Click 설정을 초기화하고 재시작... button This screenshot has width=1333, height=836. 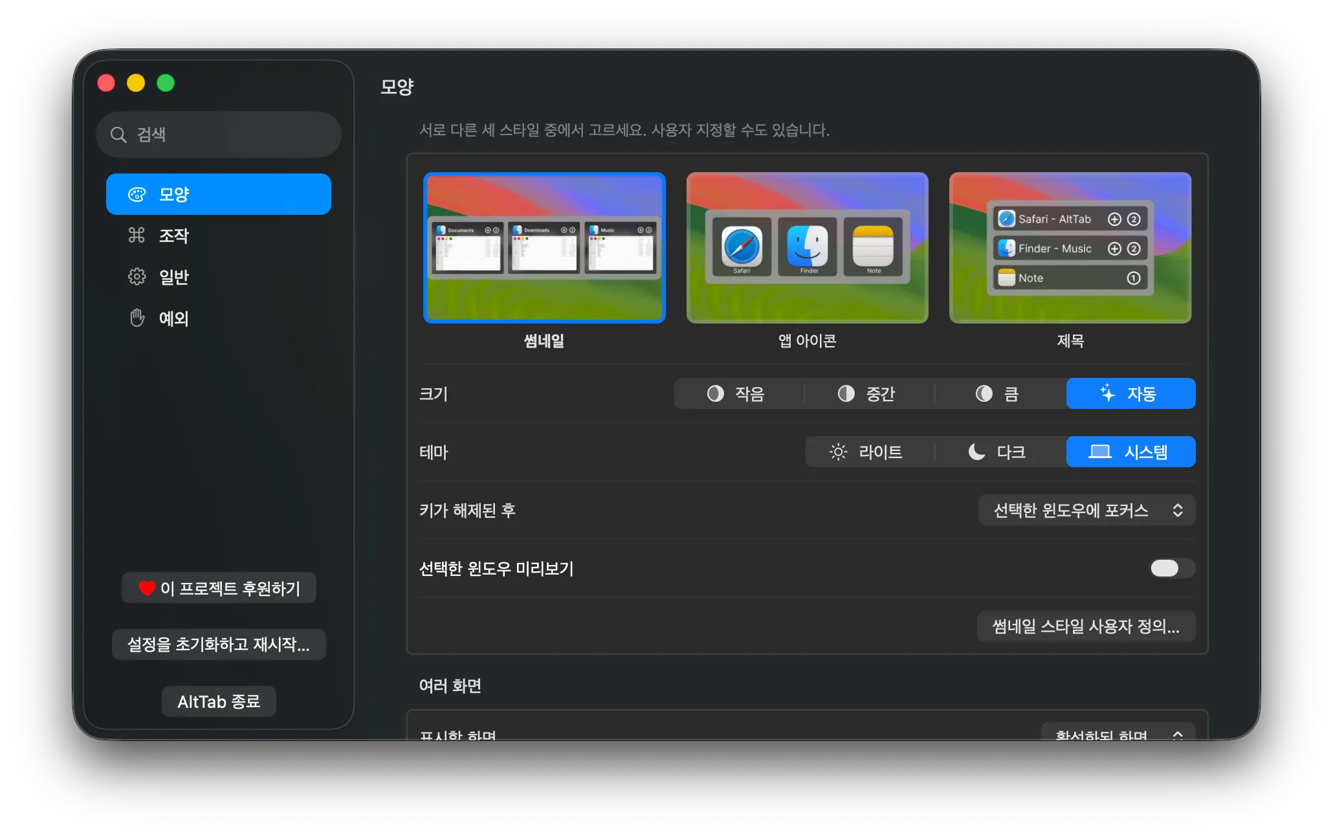coord(219,644)
